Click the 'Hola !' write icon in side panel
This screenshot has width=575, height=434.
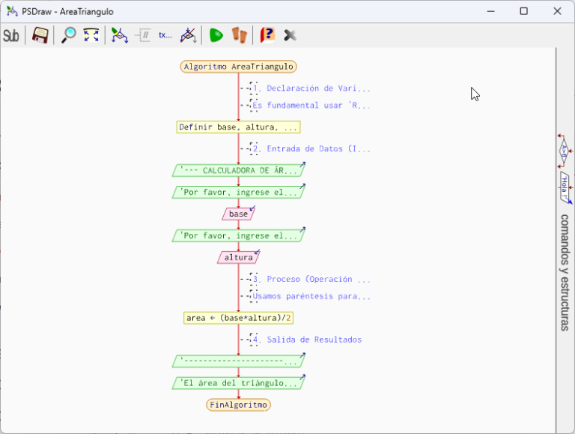(x=565, y=187)
